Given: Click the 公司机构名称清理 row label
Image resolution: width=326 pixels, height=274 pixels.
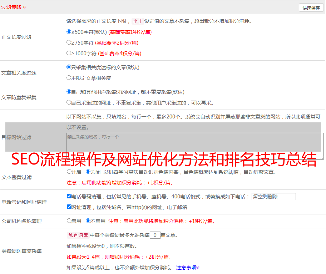Looking at the screenshot, I should tap(21, 221).
